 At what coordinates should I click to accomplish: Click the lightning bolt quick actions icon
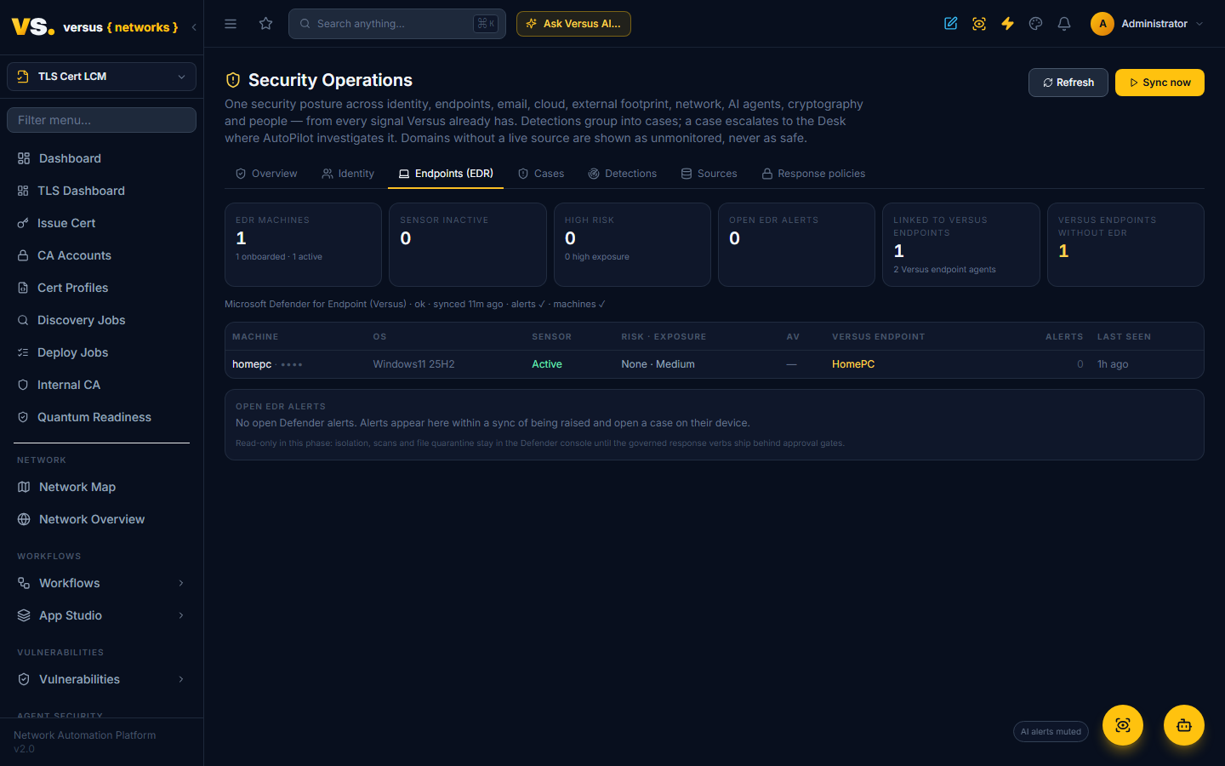pyautogui.click(x=1007, y=24)
